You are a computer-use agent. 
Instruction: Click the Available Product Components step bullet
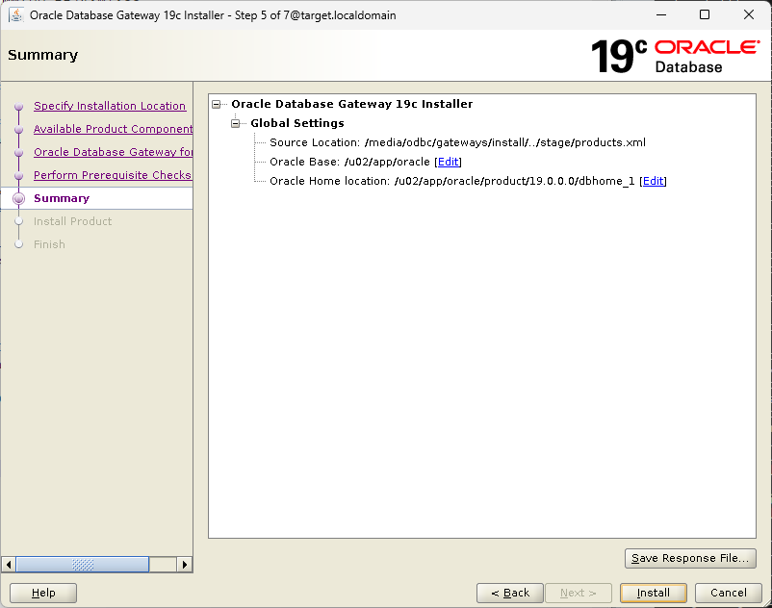tap(18, 129)
